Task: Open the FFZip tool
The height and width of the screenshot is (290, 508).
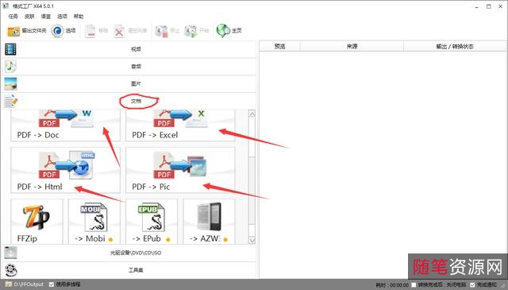Action: point(37,222)
